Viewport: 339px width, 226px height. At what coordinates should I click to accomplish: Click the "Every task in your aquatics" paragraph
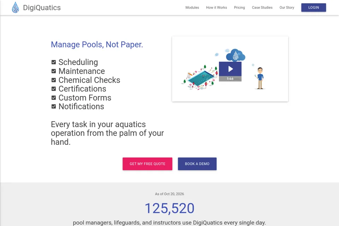[x=107, y=133]
